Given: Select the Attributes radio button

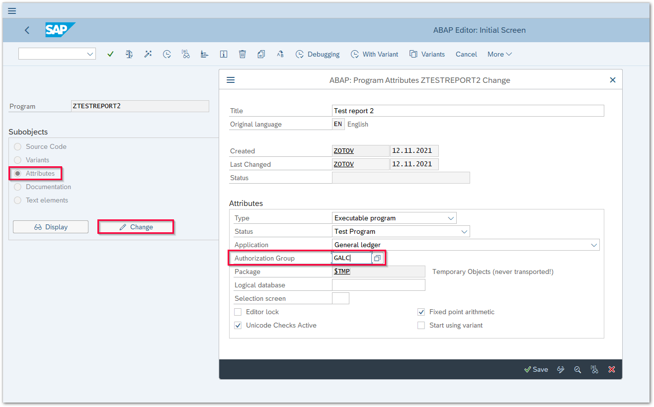Looking at the screenshot, I should coord(18,173).
